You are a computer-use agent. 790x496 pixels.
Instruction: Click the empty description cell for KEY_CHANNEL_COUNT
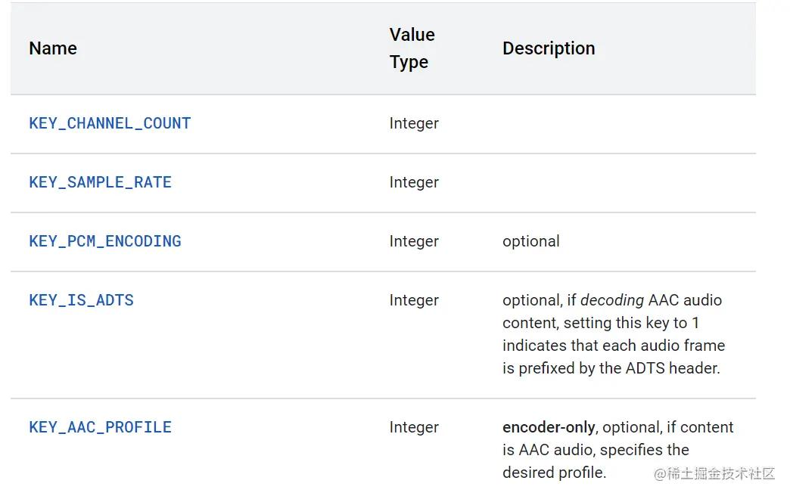pyautogui.click(x=620, y=123)
